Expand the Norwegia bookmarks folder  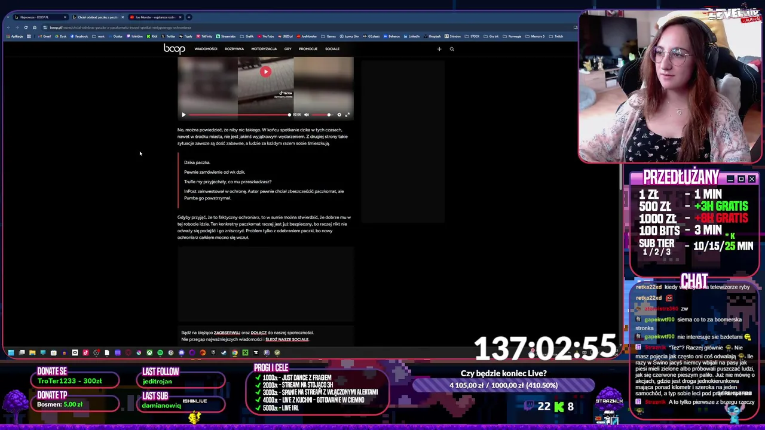512,36
